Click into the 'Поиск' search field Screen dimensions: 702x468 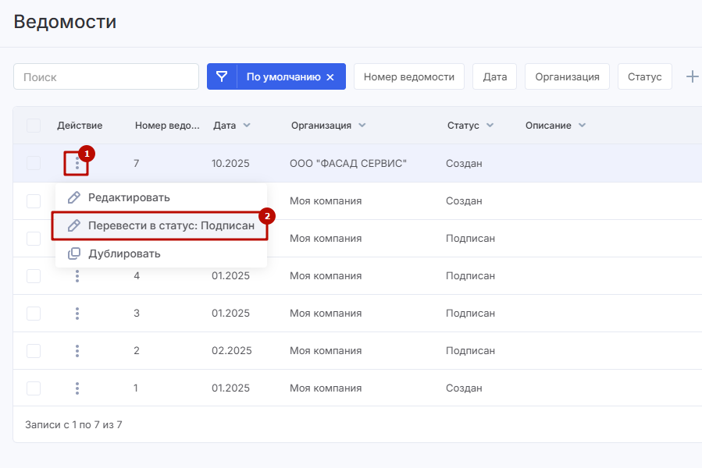[x=106, y=77]
